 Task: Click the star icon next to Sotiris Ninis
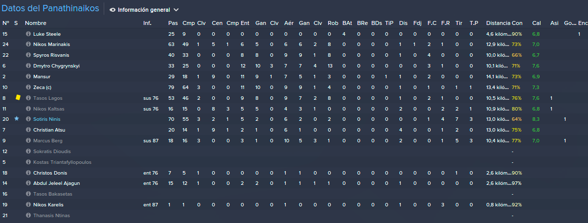(16, 119)
